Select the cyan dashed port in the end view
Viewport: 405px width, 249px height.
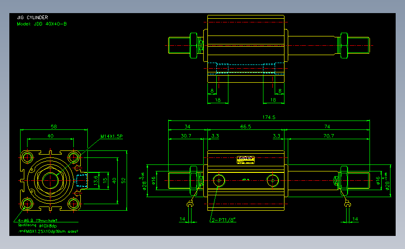(82, 180)
